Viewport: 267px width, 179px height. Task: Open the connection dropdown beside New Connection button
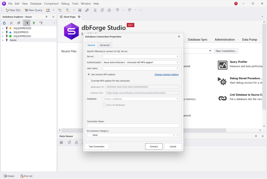pyautogui.click(x=210, y=51)
